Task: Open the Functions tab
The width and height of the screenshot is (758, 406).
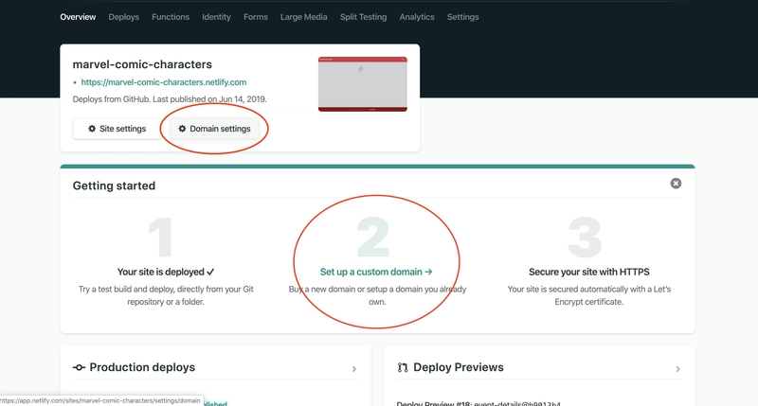Action: point(171,17)
